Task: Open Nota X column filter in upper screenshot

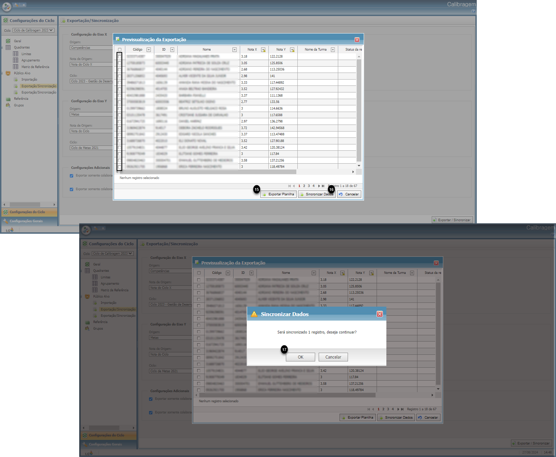Action: tap(263, 50)
